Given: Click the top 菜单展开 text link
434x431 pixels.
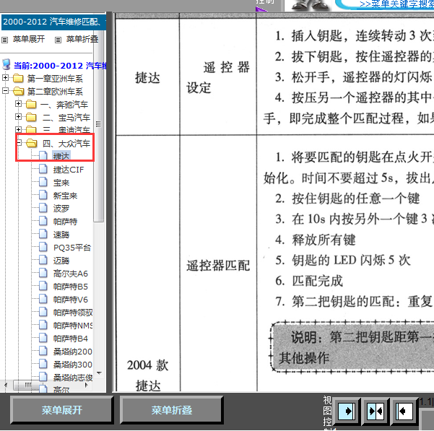Looking at the screenshot, I should [29, 39].
